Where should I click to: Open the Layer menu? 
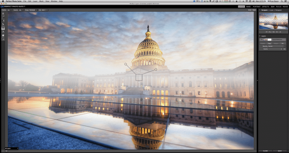tap(35, 1)
